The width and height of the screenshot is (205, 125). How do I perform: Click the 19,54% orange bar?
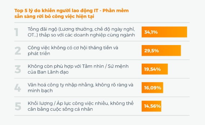(155, 69)
